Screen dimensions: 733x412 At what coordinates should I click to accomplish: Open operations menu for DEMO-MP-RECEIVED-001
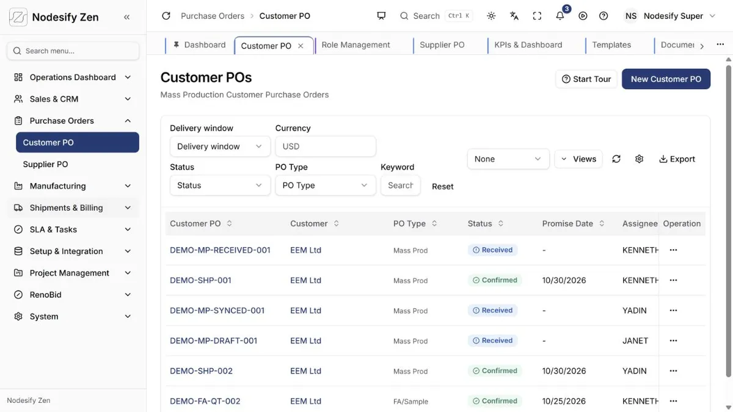673,250
